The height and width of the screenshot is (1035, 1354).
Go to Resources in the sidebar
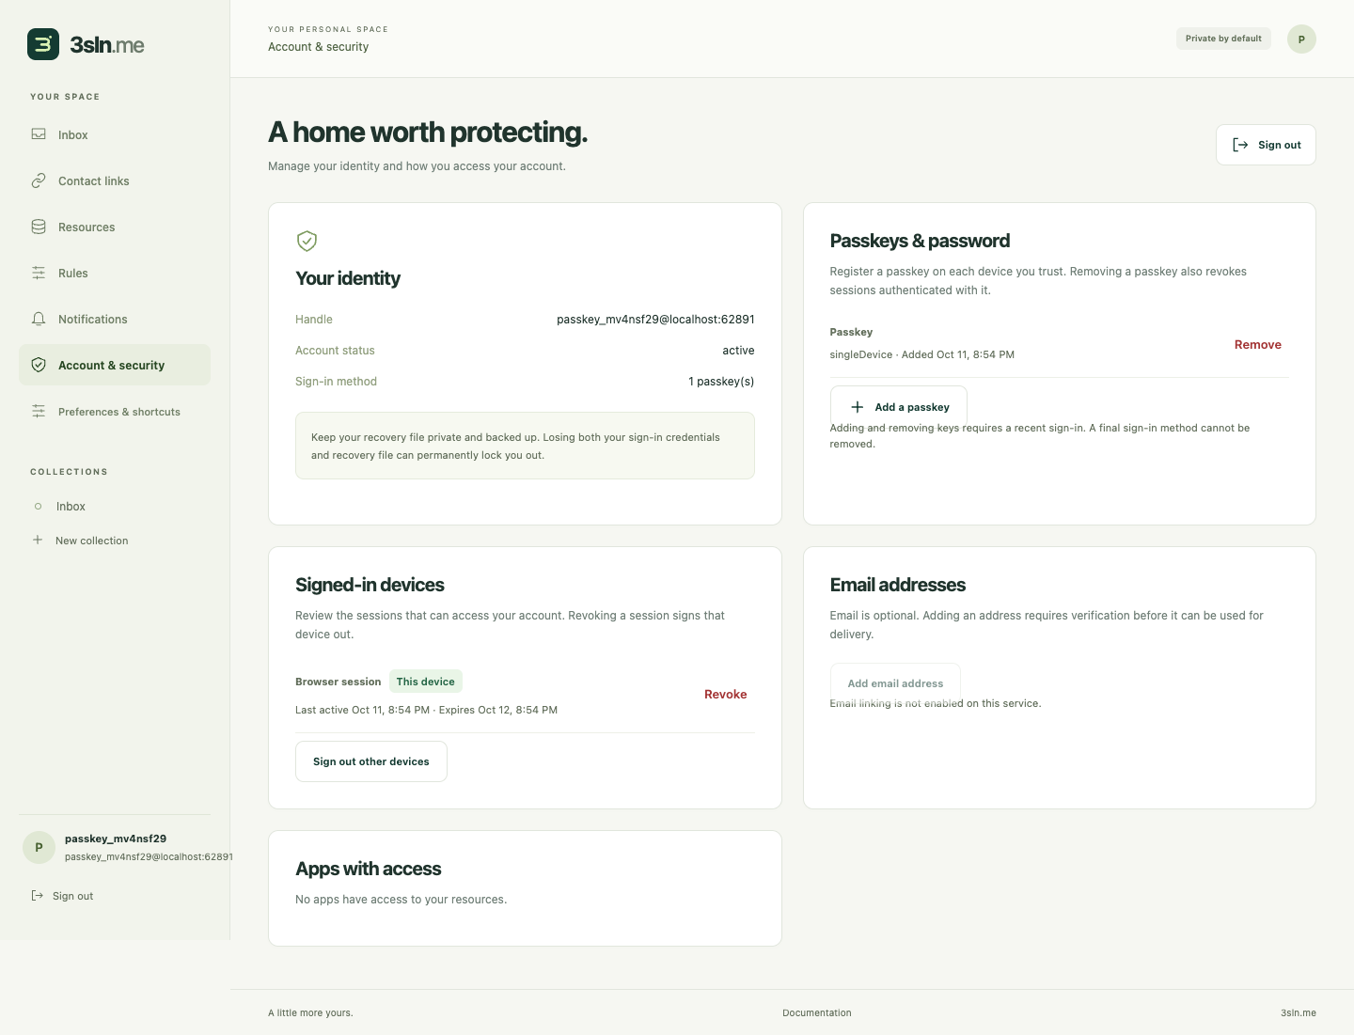click(115, 227)
